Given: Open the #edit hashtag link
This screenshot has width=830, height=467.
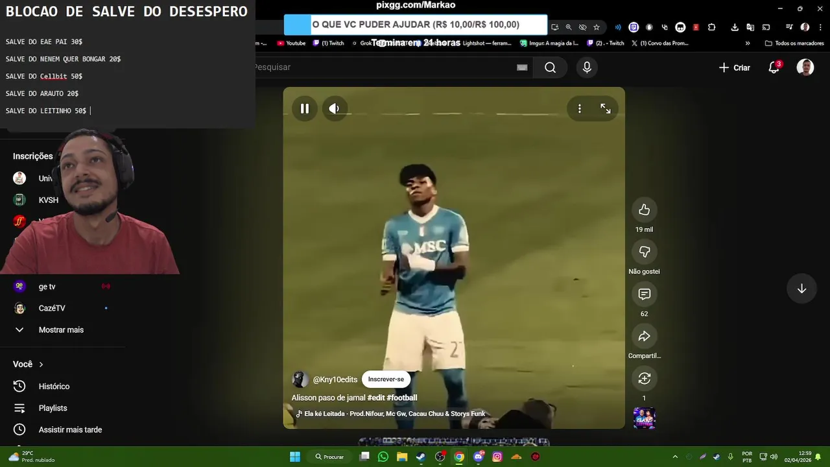Looking at the screenshot, I should coord(376,398).
